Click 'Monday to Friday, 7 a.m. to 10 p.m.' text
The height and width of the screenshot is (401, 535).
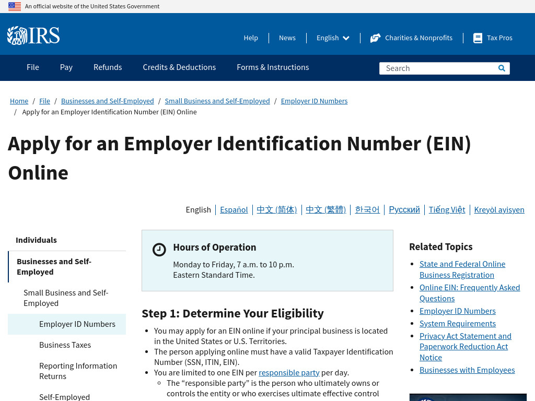tap(234, 265)
